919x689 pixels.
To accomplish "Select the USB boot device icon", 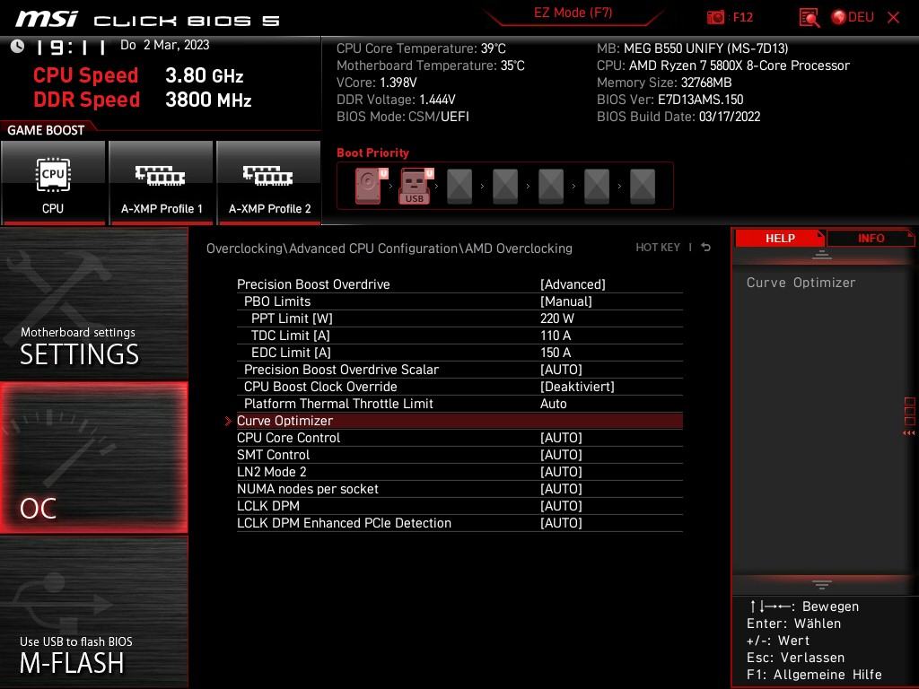I will [416, 186].
